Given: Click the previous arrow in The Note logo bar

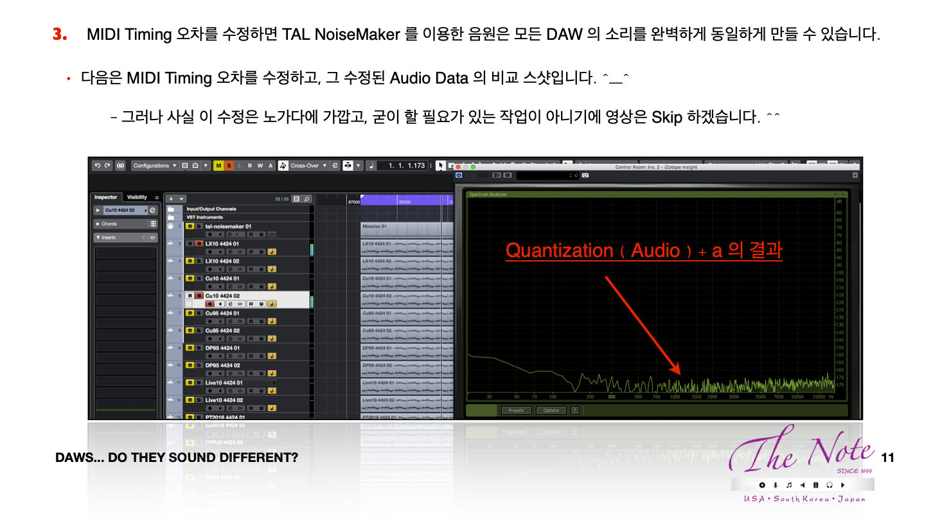Looking at the screenshot, I should tap(803, 485).
